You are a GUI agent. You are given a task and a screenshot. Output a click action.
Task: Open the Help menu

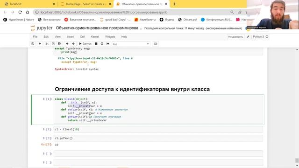(124, 36)
